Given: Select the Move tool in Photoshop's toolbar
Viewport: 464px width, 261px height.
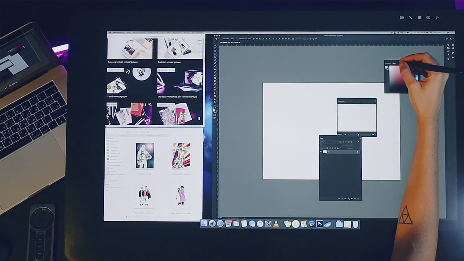Looking at the screenshot, I should [x=215, y=45].
